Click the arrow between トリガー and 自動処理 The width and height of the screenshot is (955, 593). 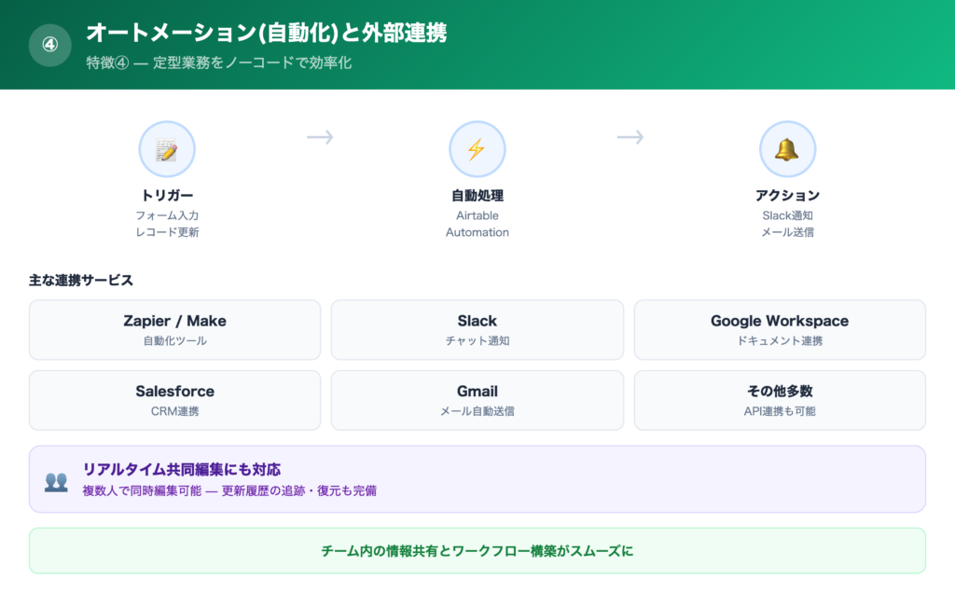point(320,136)
